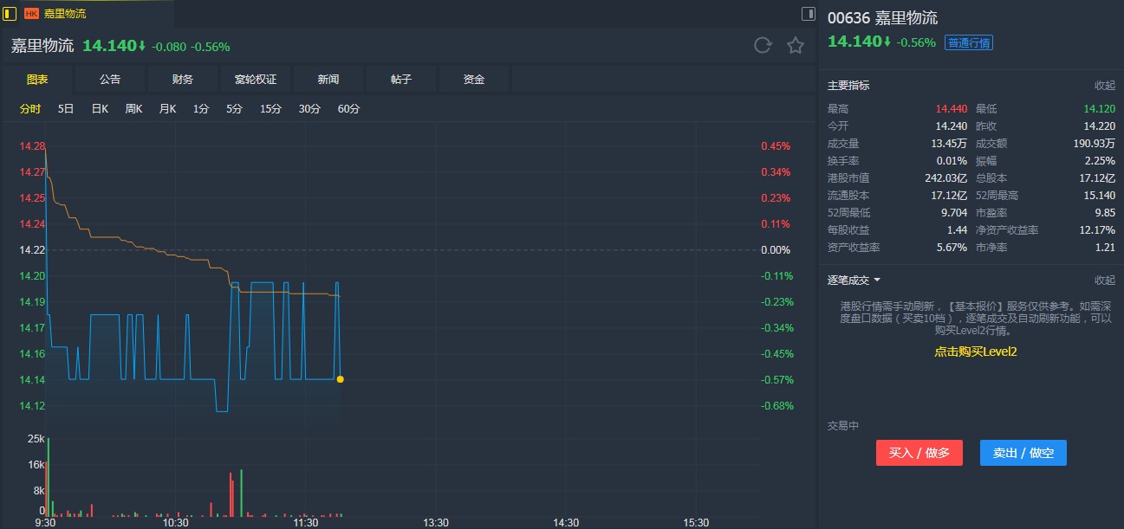Click the 买入 / 做多 button

919,453
